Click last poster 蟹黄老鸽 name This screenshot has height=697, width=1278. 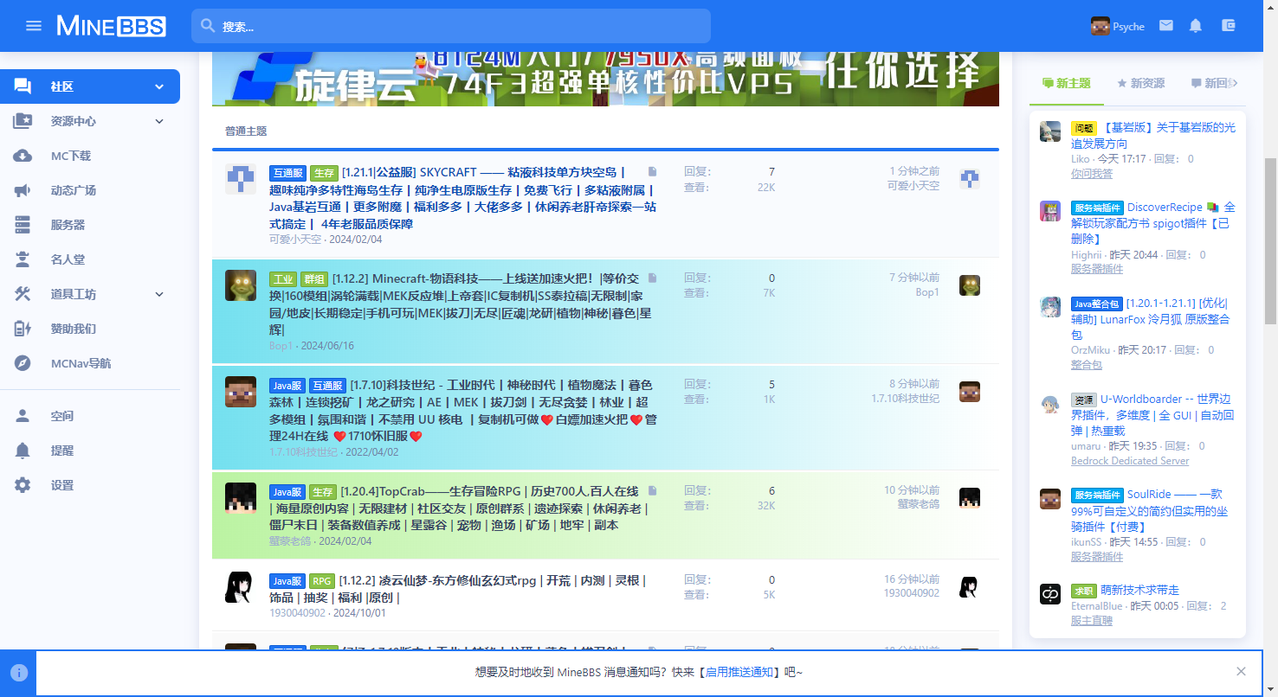pyautogui.click(x=919, y=503)
